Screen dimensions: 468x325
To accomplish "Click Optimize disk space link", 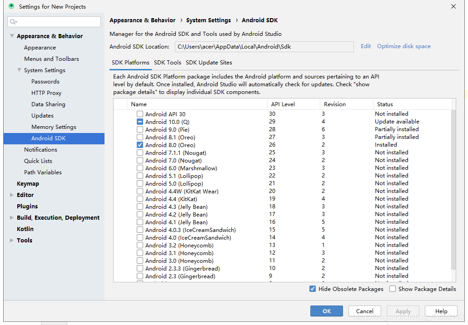I will point(403,46).
